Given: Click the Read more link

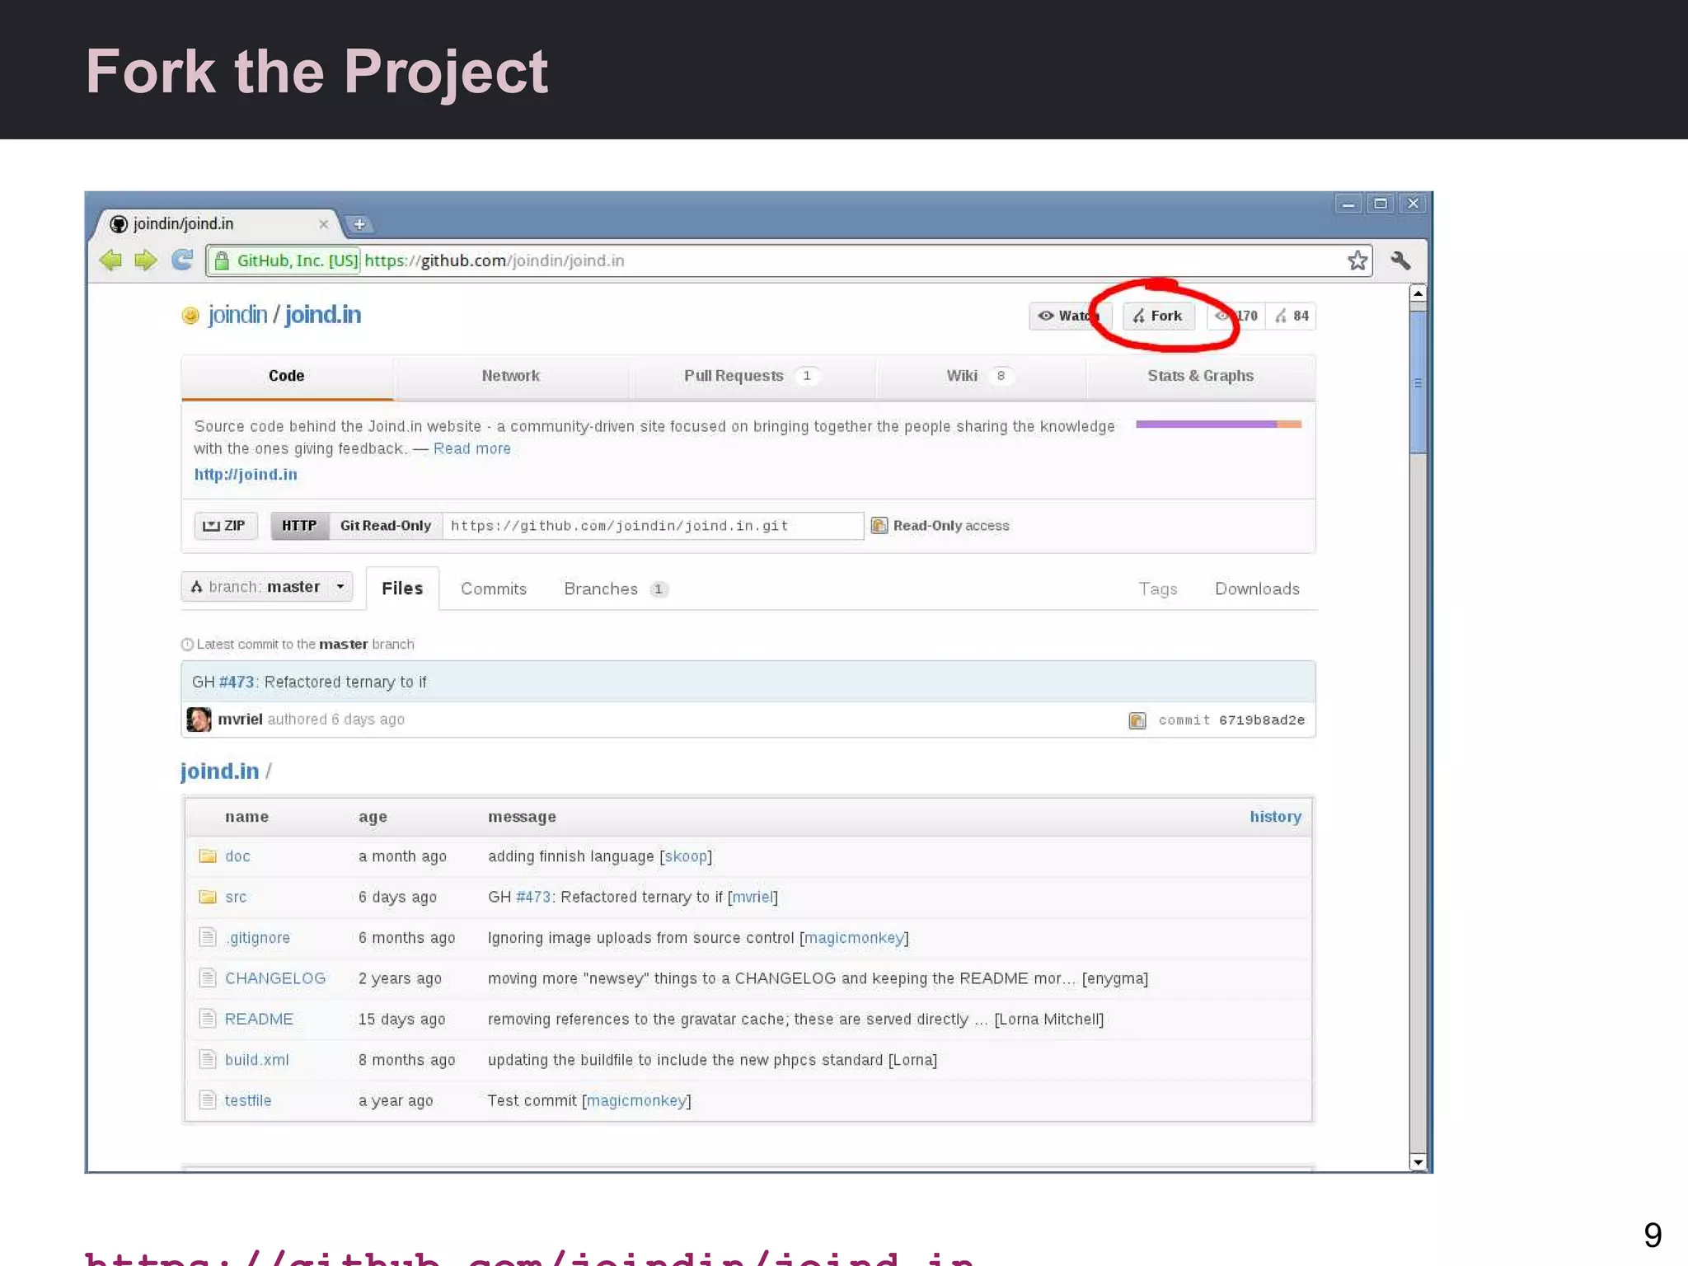Looking at the screenshot, I should [x=472, y=449].
